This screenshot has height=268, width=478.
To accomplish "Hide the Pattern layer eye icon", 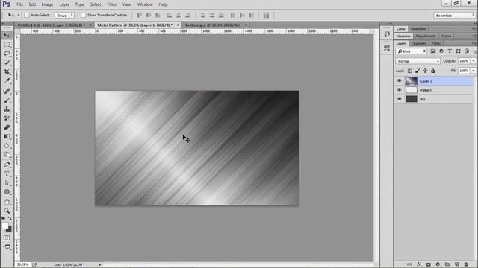I will point(400,90).
